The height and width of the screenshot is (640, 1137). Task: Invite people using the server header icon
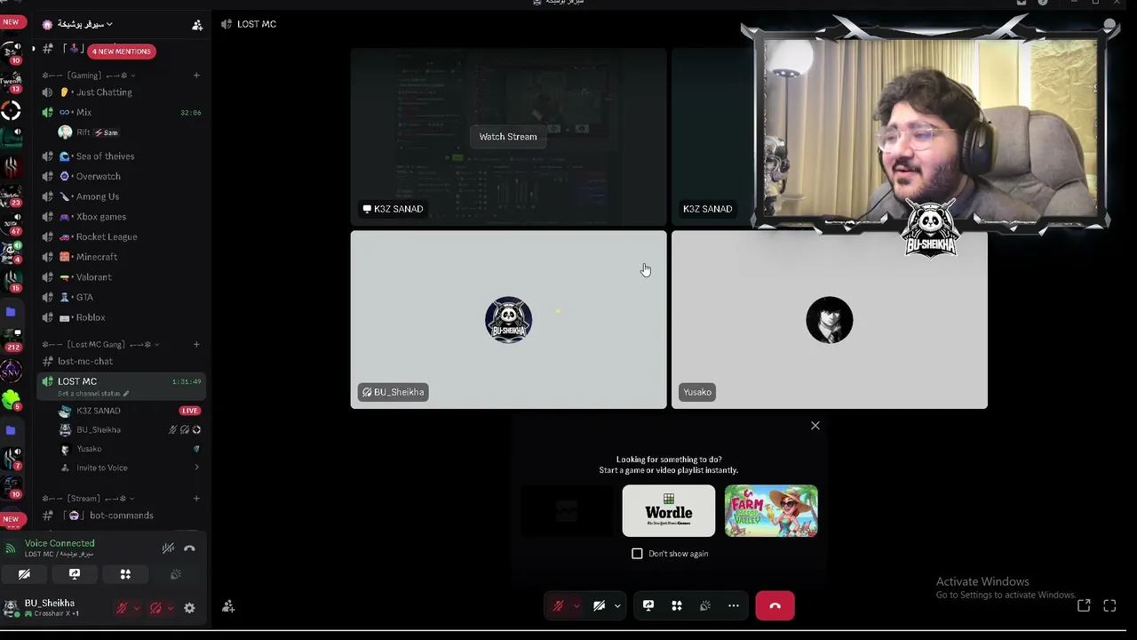(197, 25)
